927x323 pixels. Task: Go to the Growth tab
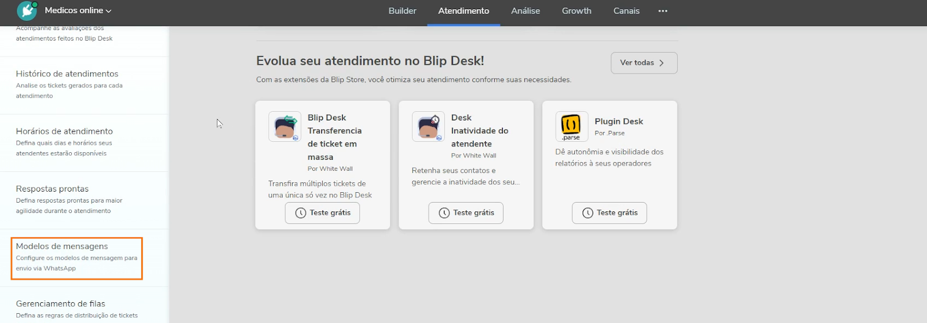576,11
